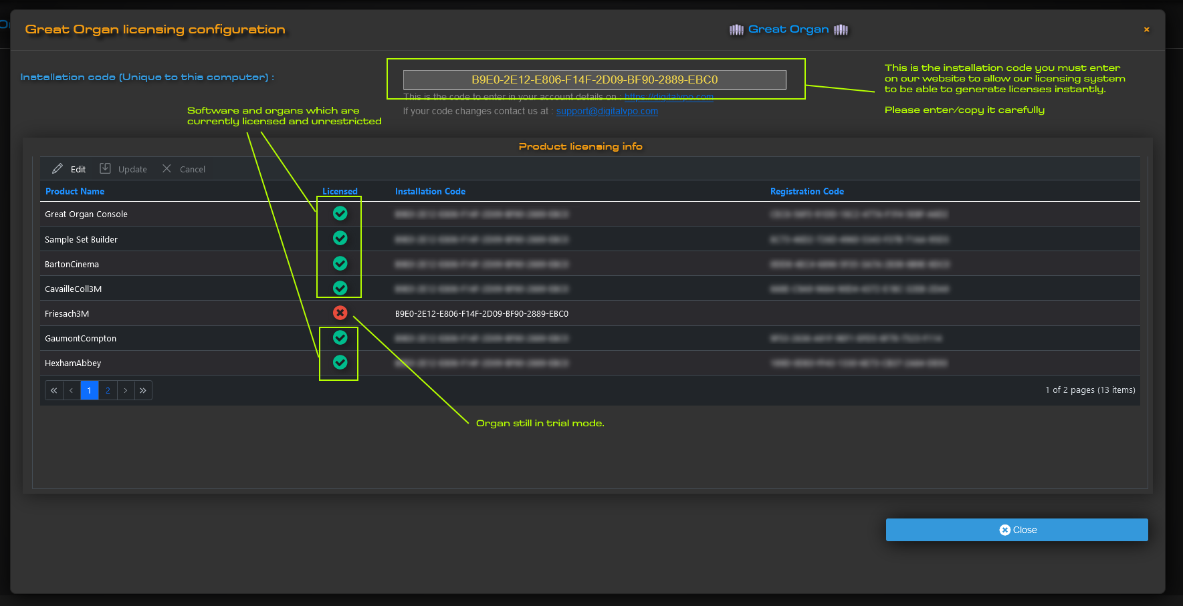The height and width of the screenshot is (606, 1183).
Task: Click the Cancel X icon
Action: pyautogui.click(x=167, y=168)
